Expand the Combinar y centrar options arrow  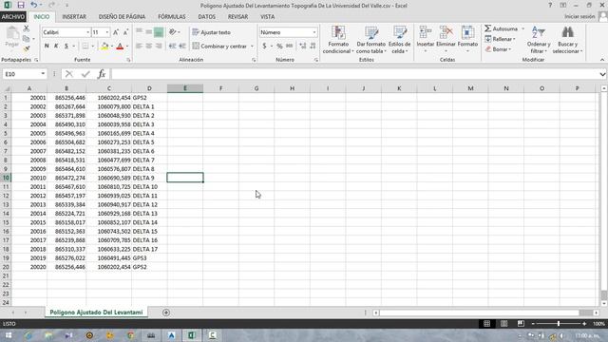tap(252, 47)
